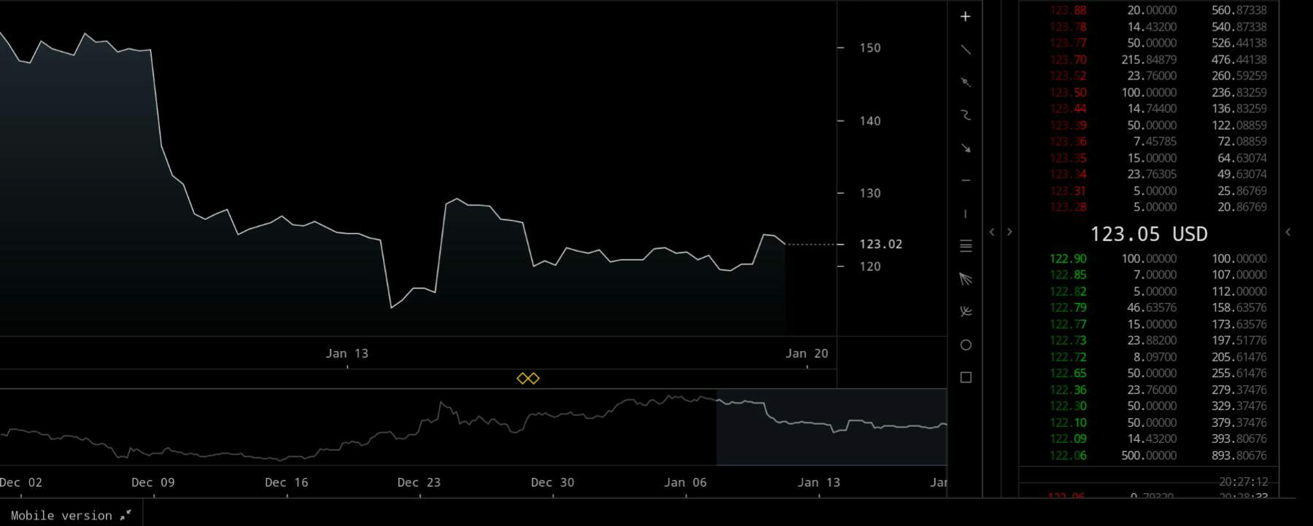The height and width of the screenshot is (526, 1313).
Task: Select the crosshair plus tool
Action: pos(965,17)
